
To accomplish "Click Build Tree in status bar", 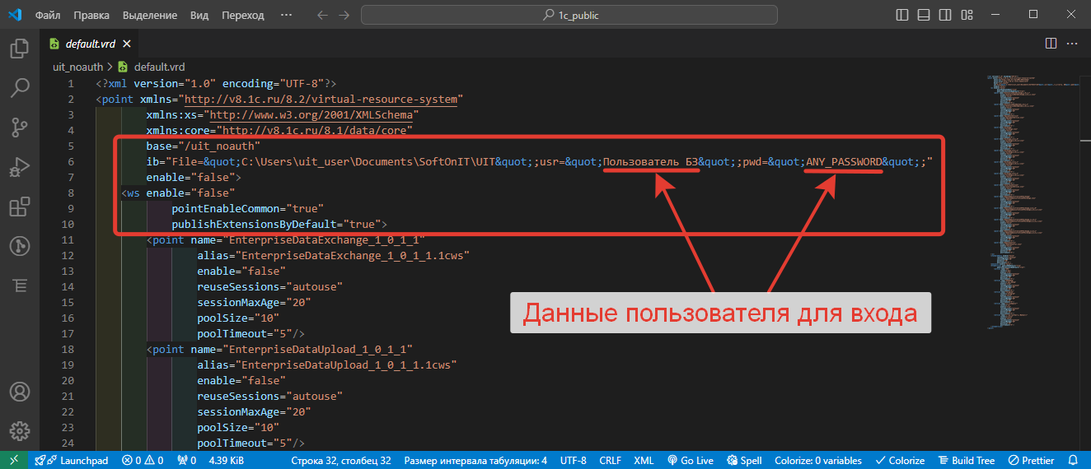I will (966, 460).
